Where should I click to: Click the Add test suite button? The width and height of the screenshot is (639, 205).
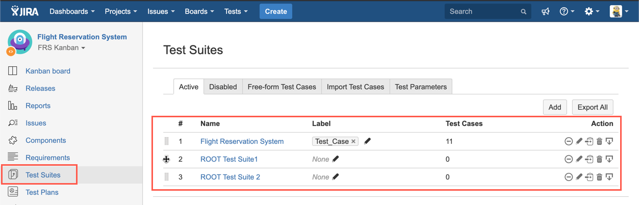tap(554, 107)
